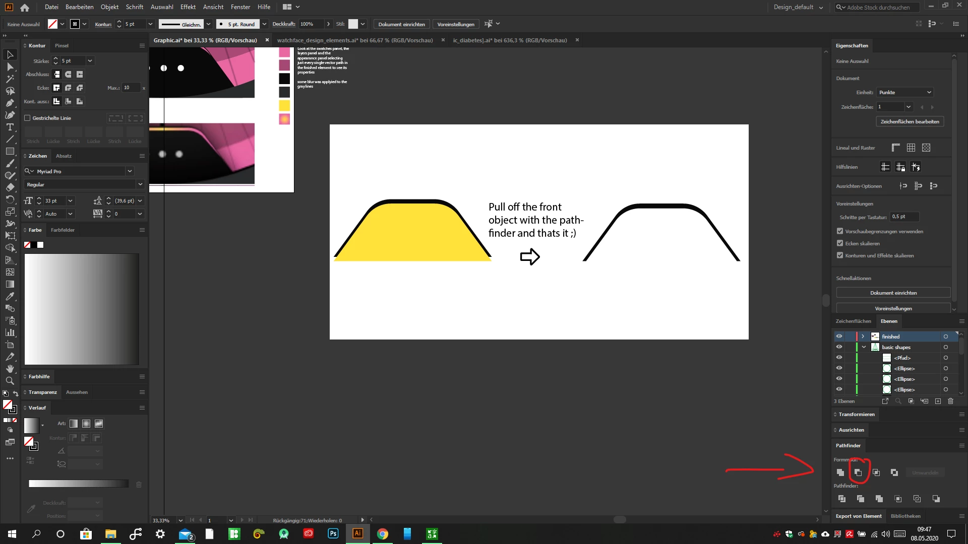Uncheck Ecken skalieren checkbox
Viewport: 968px width, 544px height.
pos(840,243)
